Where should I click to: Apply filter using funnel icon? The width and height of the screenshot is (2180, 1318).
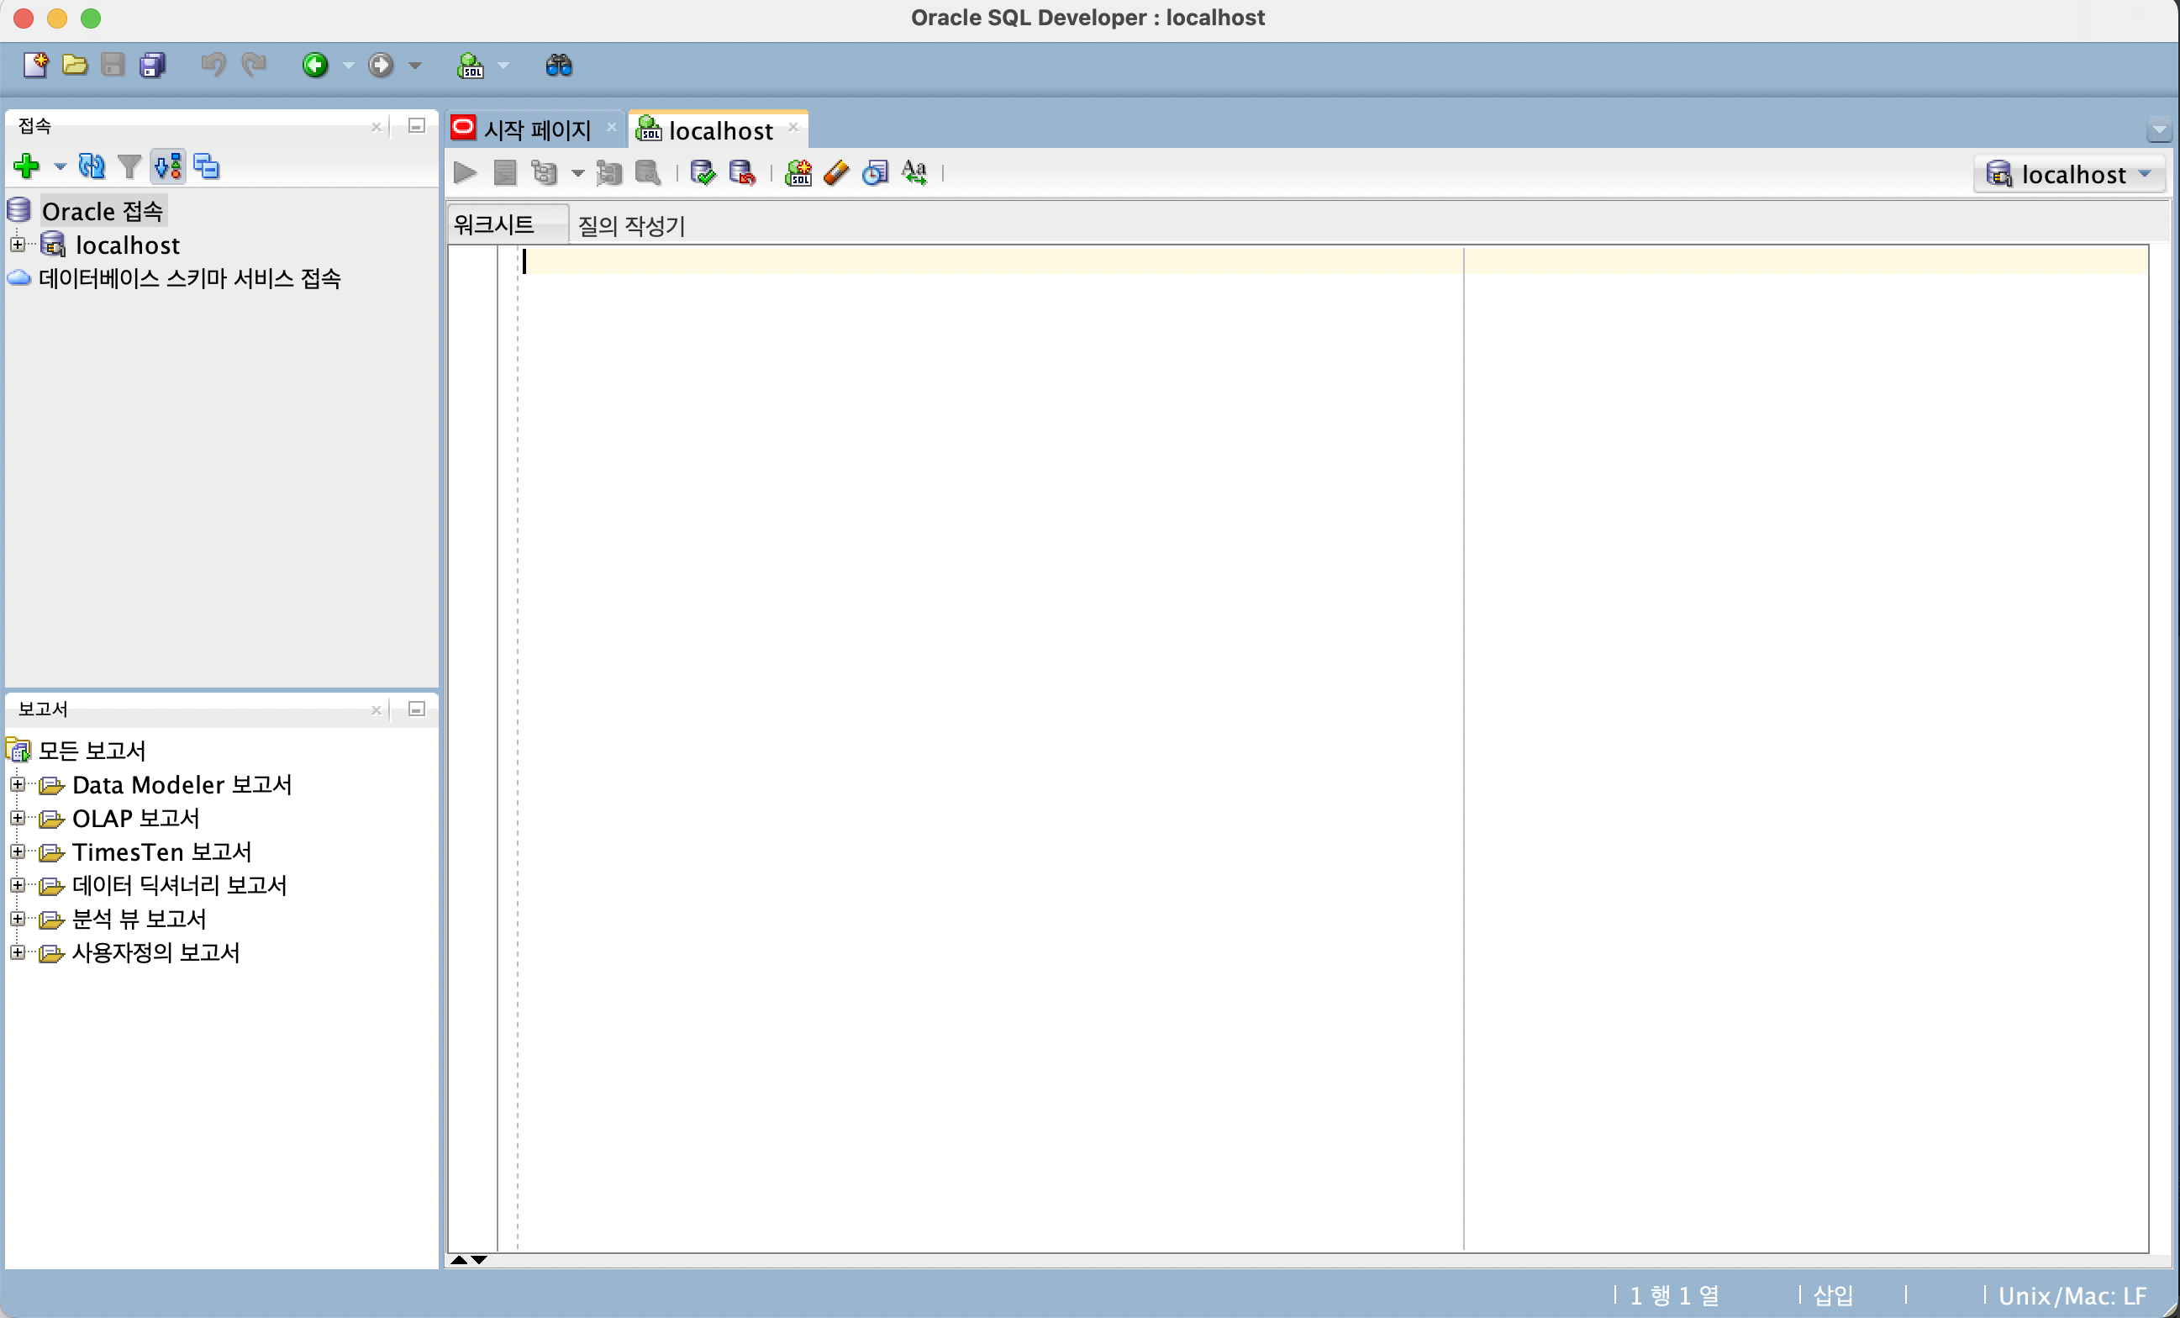tap(129, 166)
